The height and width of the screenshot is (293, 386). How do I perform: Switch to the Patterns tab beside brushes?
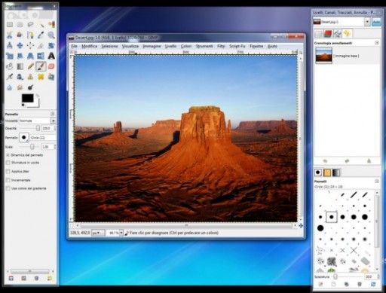click(x=327, y=172)
